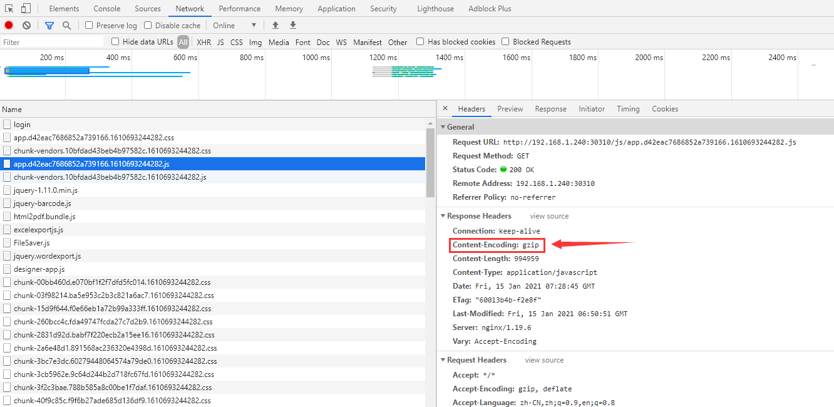Check the Hide data URLs box

tap(115, 41)
